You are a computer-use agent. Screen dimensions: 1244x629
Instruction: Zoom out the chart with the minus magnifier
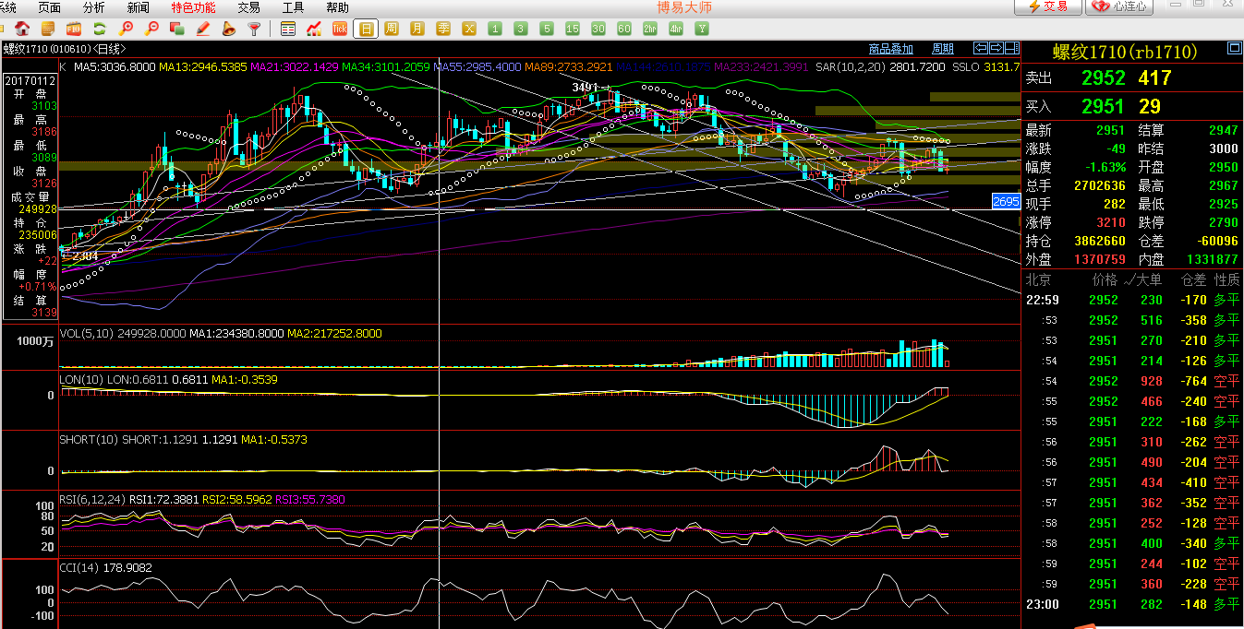tap(152, 29)
